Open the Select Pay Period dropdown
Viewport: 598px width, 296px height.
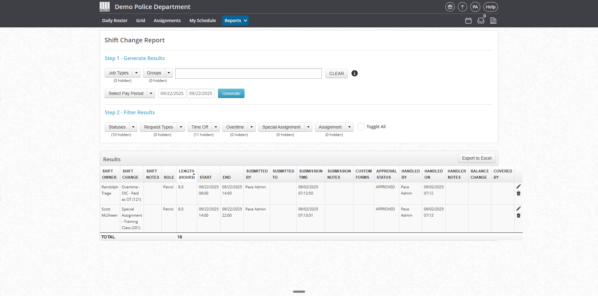coord(151,93)
